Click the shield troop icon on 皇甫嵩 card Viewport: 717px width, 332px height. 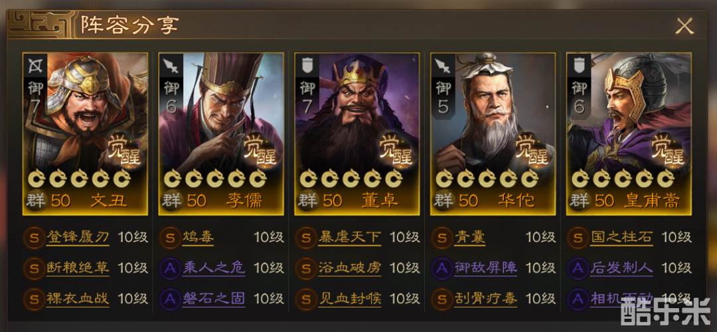coord(579,66)
